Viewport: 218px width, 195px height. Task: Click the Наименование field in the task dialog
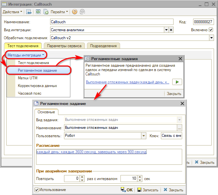[120, 128]
